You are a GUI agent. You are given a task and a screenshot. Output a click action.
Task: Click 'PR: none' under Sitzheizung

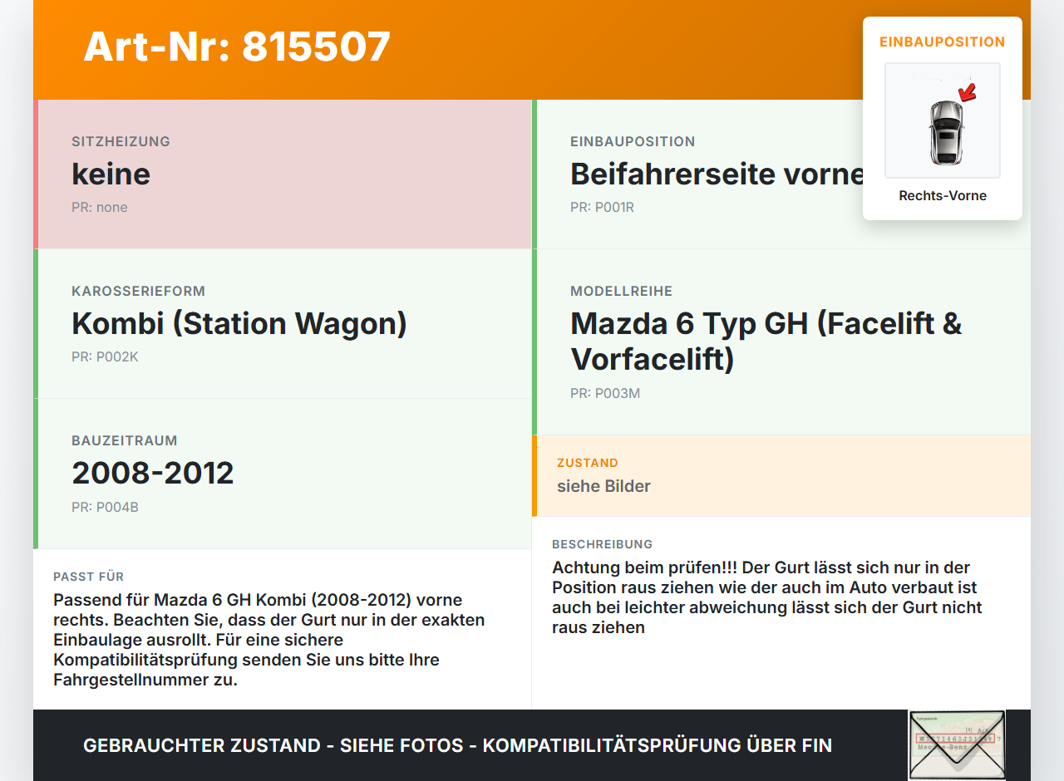(x=100, y=208)
